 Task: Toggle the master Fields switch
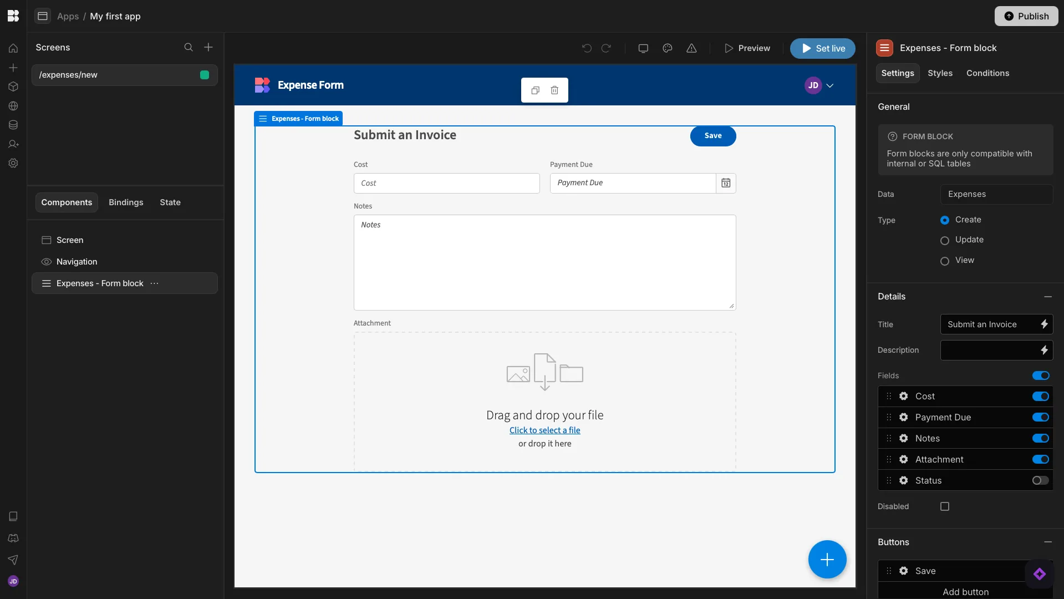point(1041,375)
